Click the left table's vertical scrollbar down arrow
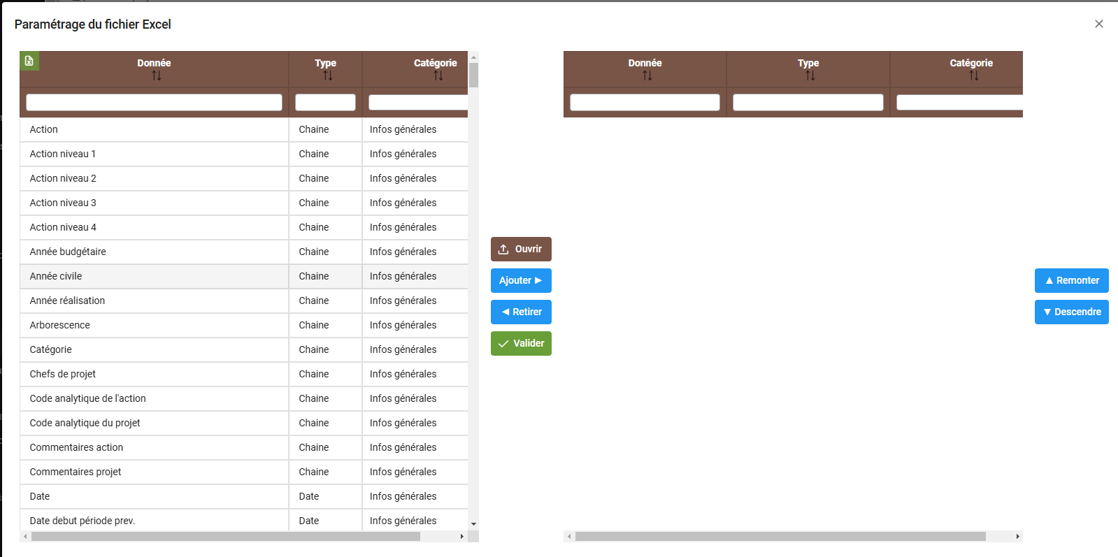1118x557 pixels. click(473, 523)
